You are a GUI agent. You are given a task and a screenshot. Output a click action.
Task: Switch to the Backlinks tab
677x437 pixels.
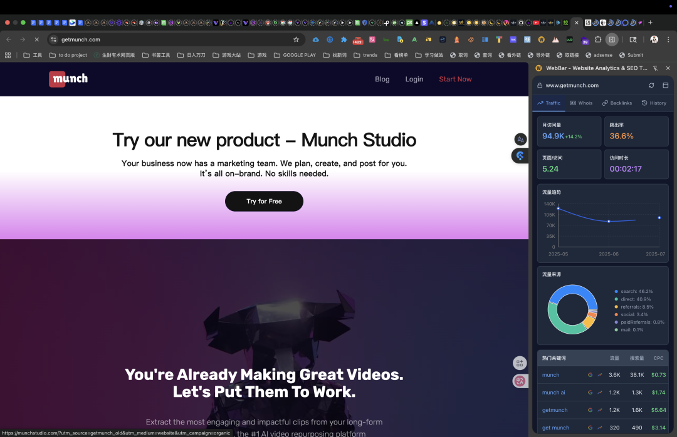[x=617, y=103]
